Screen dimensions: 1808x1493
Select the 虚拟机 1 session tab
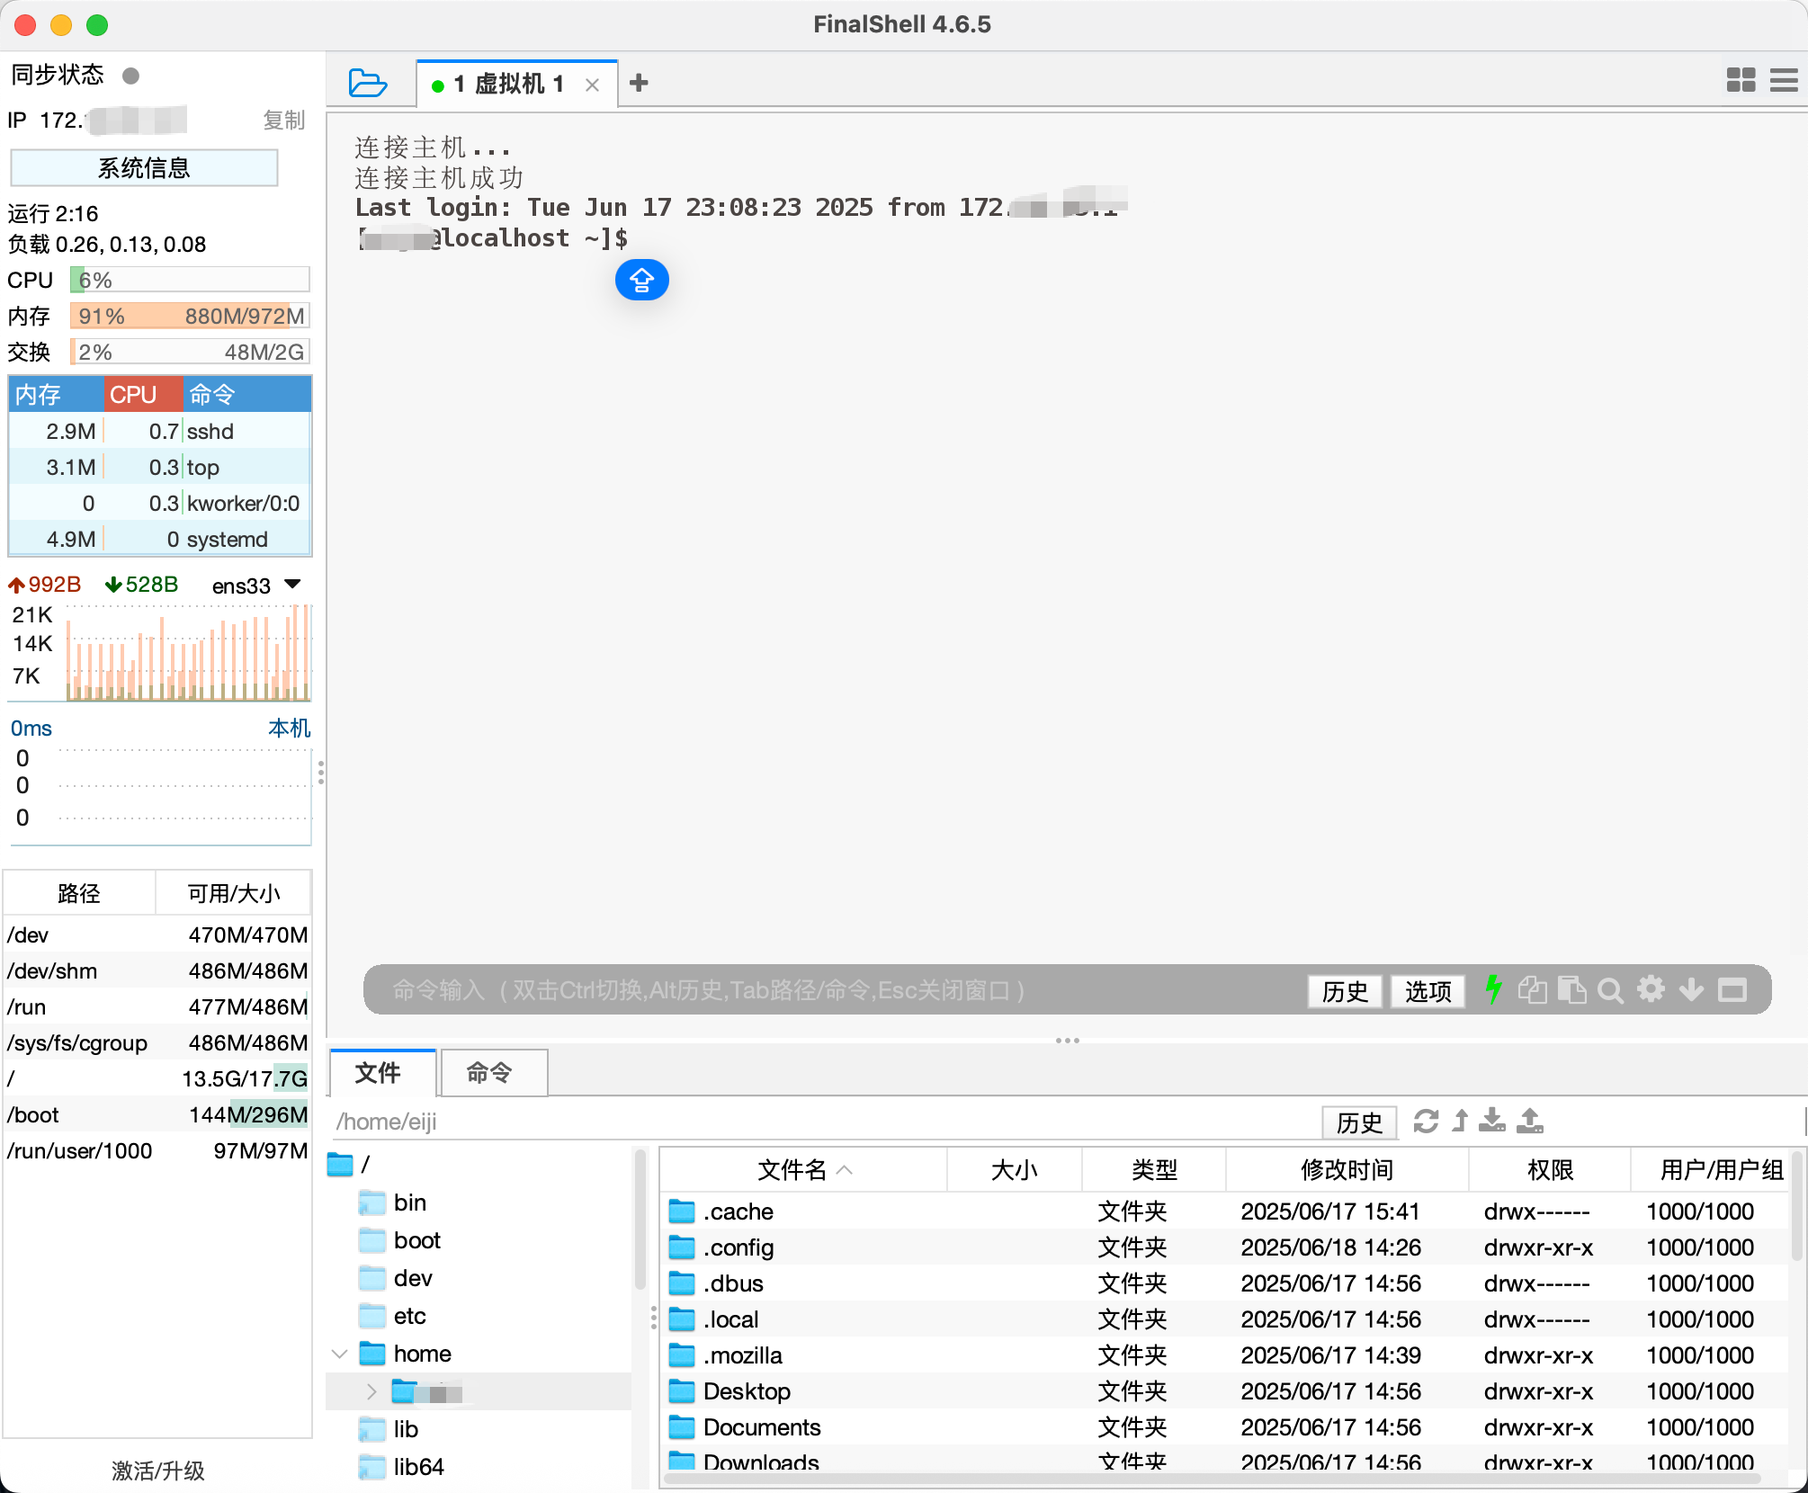coord(509,85)
